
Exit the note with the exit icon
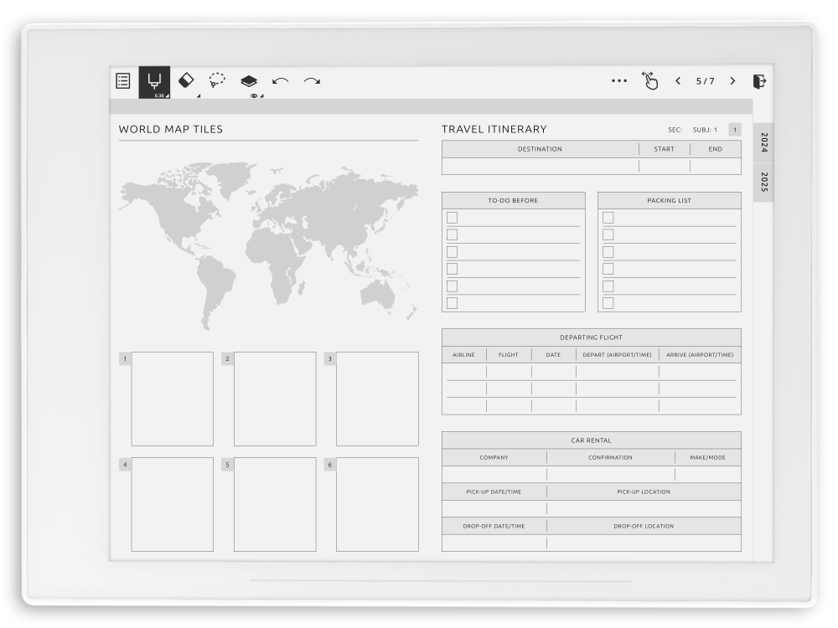[x=759, y=81]
